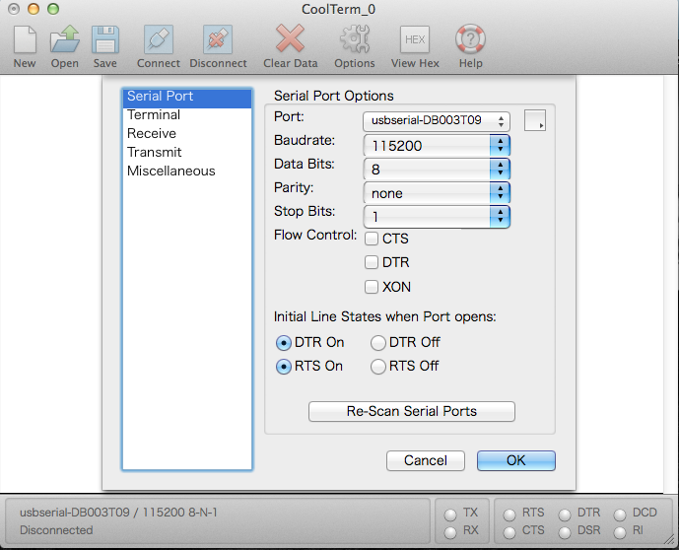The width and height of the screenshot is (679, 550).
Task: Open Help via the lifebuoy icon
Action: pyautogui.click(x=470, y=40)
